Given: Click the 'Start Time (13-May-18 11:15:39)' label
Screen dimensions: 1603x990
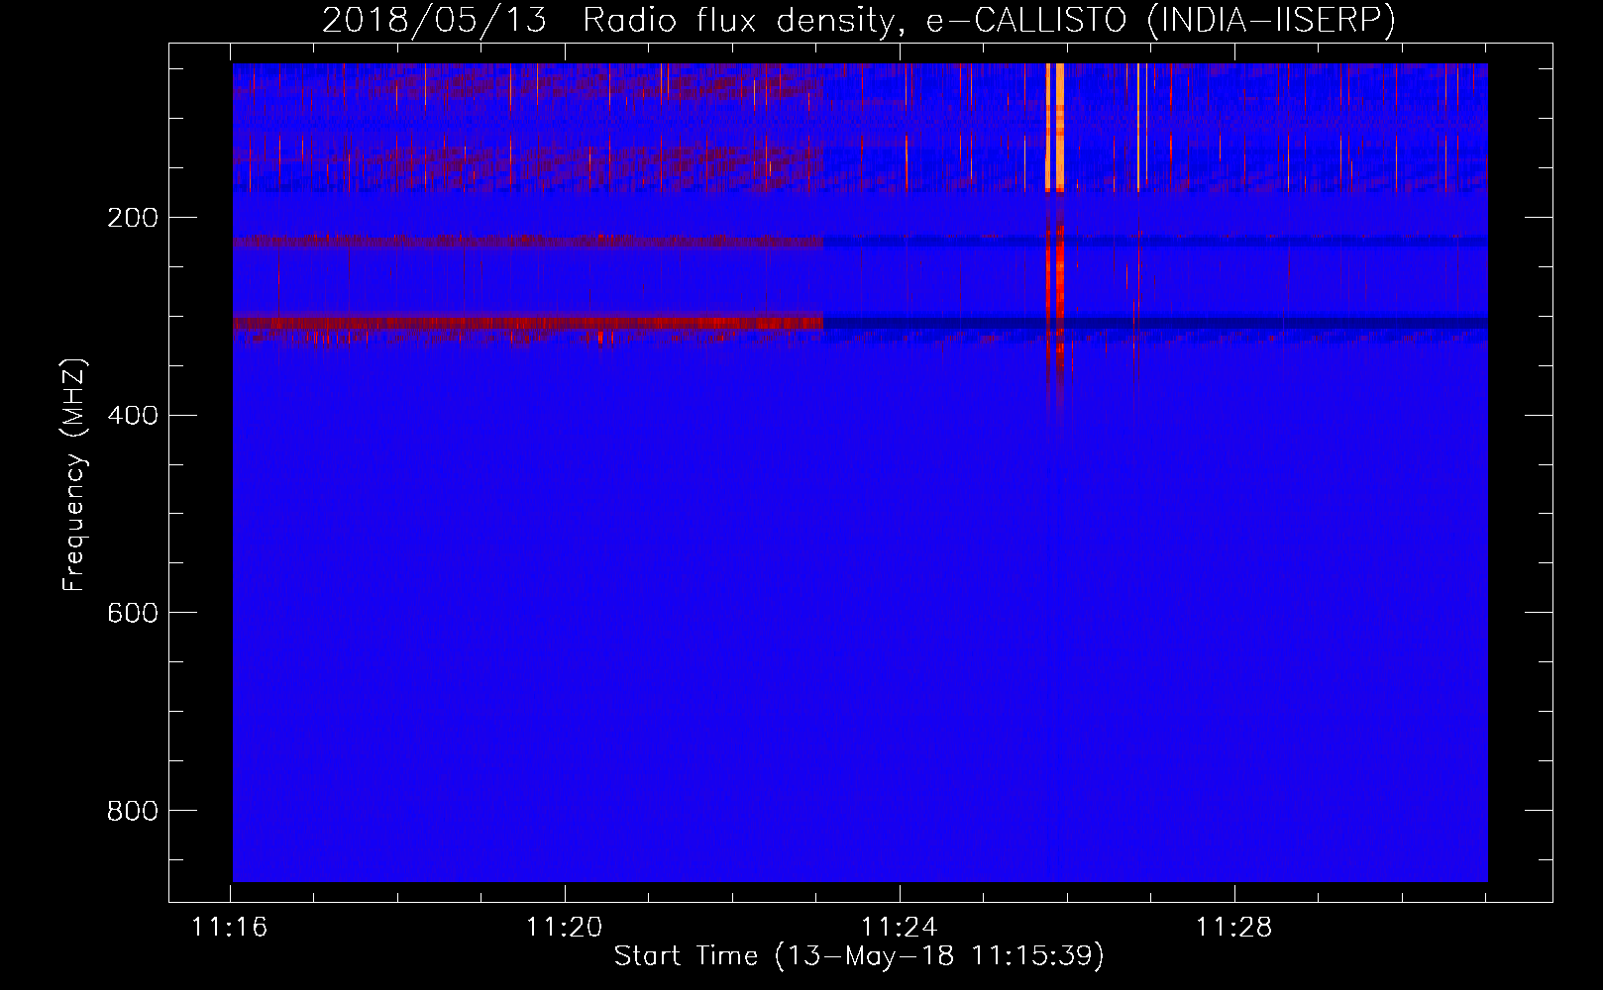Looking at the screenshot, I should [x=859, y=956].
